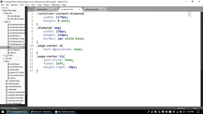The image size is (203, 114).
Task: Collapse the admin_page root folder
Action: point(2,10)
